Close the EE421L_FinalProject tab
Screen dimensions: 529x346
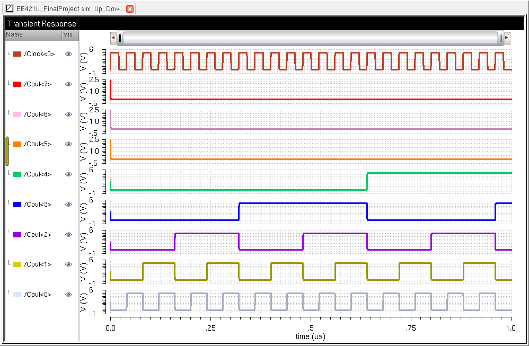point(129,10)
